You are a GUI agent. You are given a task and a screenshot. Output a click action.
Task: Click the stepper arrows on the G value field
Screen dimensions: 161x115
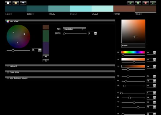pyautogui.click(x=155, y=81)
